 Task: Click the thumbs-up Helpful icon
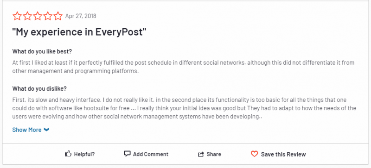(x=68, y=154)
